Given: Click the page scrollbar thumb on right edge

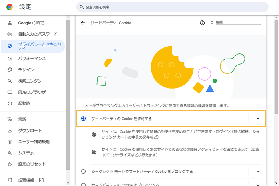Looking at the screenshot, I should pos(276,67).
